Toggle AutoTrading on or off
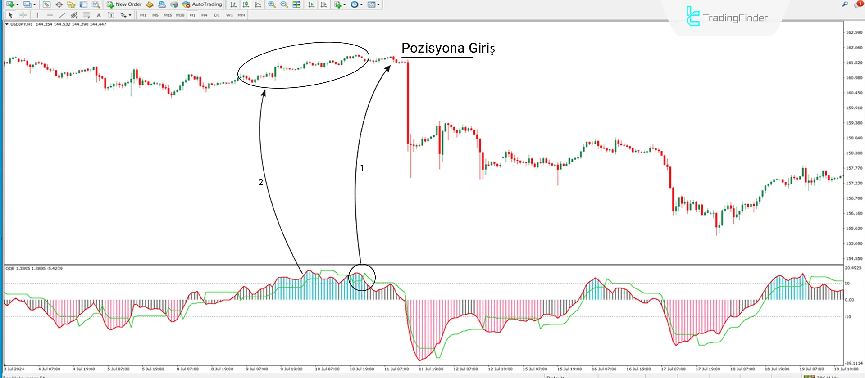865x378 pixels. point(202,4)
